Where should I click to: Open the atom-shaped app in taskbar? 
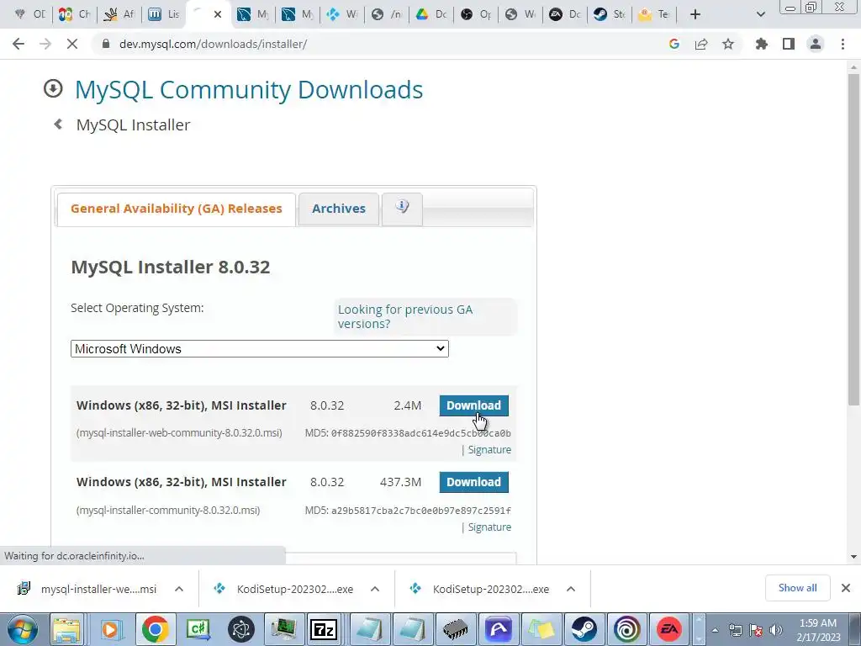[241, 629]
